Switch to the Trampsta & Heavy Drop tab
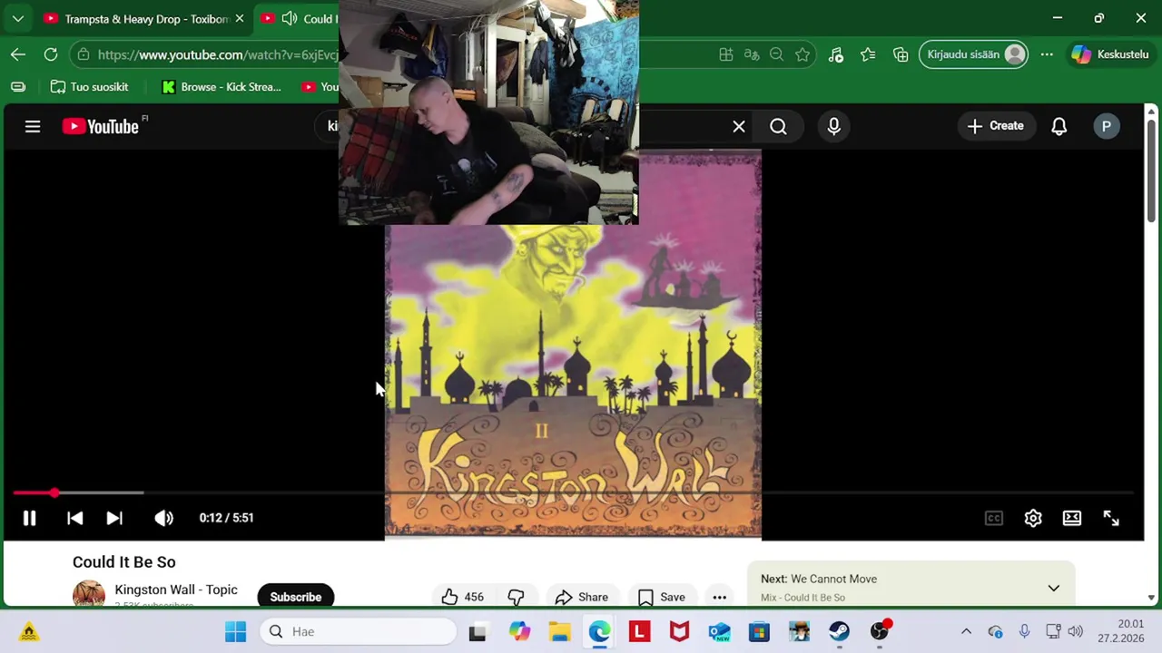The height and width of the screenshot is (653, 1162). click(136, 19)
